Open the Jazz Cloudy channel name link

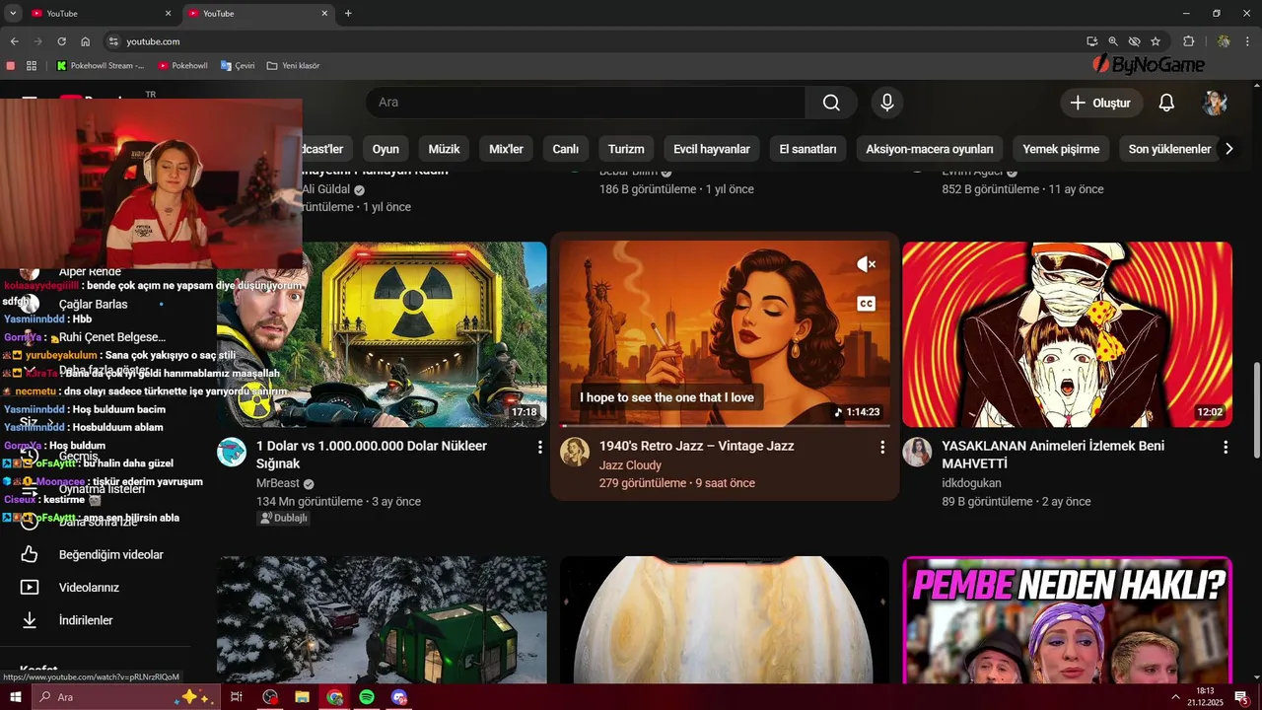tap(630, 465)
